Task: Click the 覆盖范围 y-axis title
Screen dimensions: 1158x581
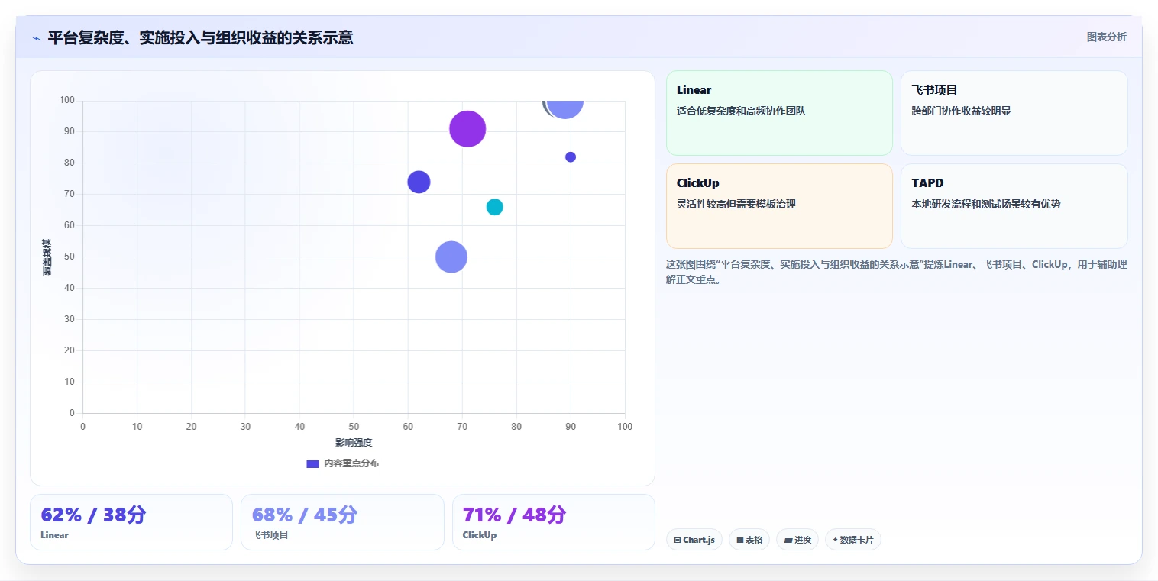Action: [47, 257]
